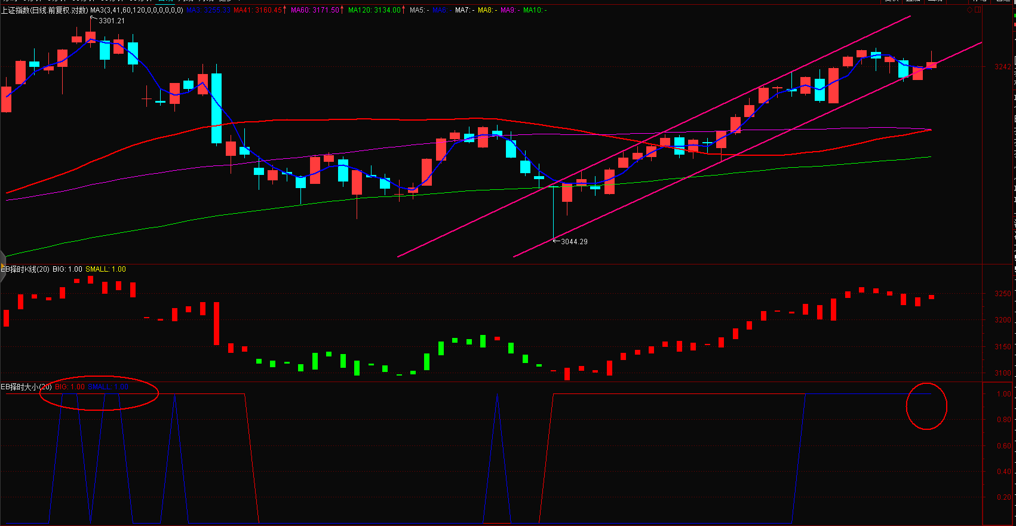
Task: Click the diamond icon at chart top-right
Action: click(x=969, y=10)
